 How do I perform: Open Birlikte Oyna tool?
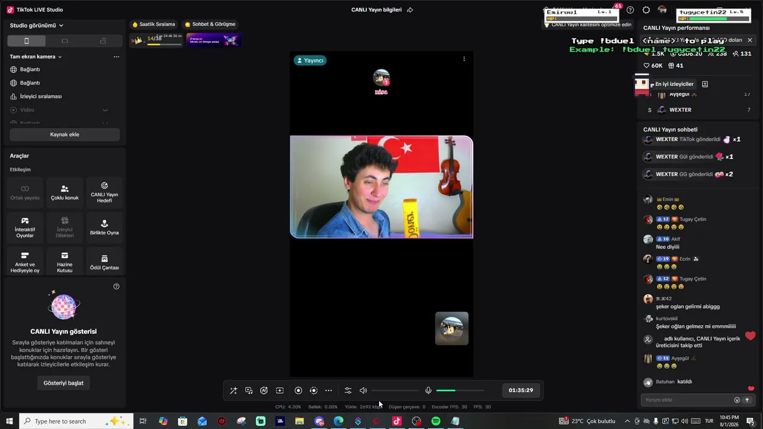104,228
